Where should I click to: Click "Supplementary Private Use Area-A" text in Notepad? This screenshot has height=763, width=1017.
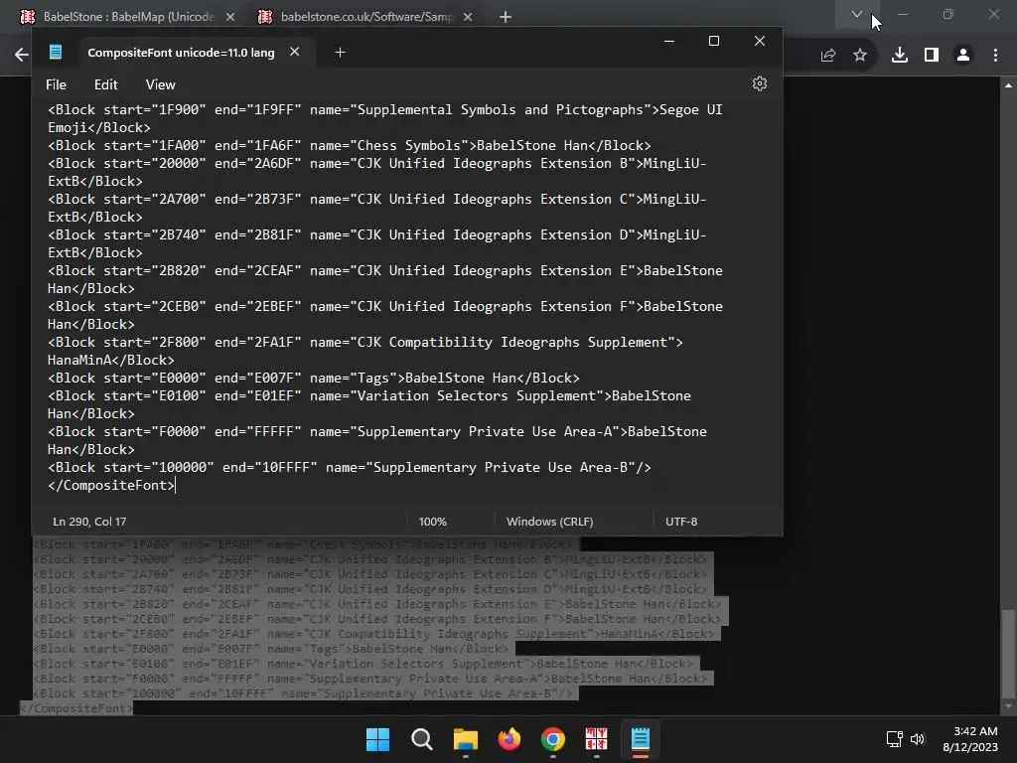click(x=484, y=431)
